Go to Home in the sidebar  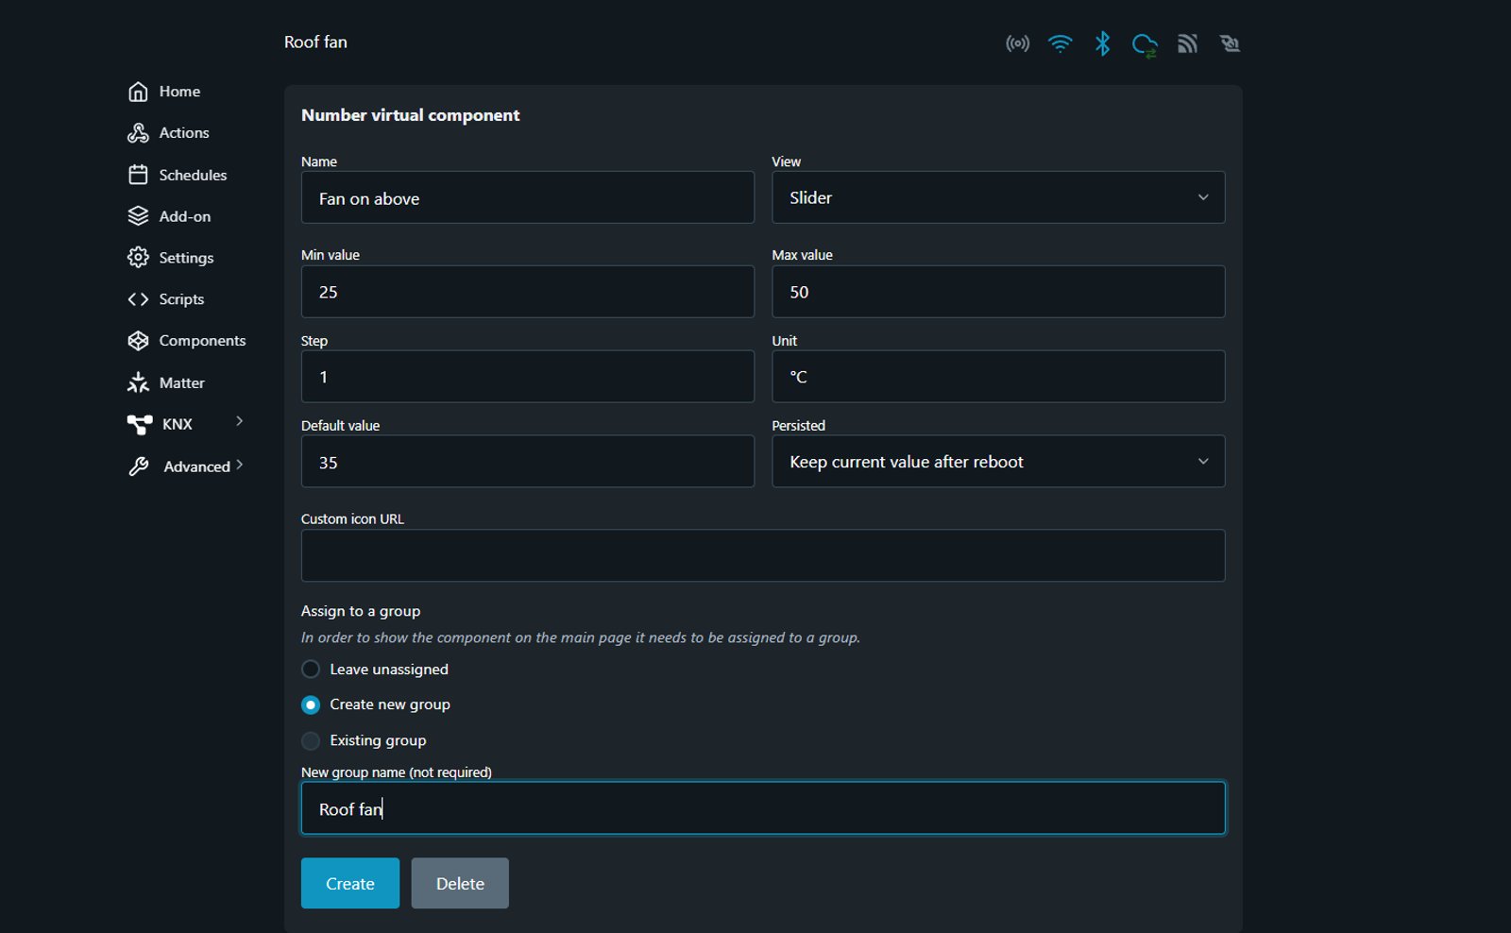179,92
